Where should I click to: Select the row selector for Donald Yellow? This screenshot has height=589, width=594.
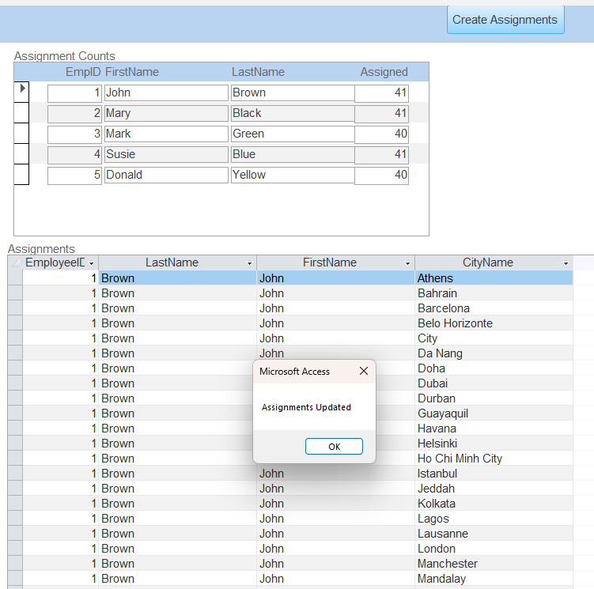point(21,175)
